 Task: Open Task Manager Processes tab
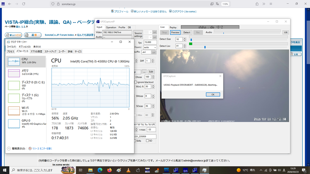click(10, 52)
